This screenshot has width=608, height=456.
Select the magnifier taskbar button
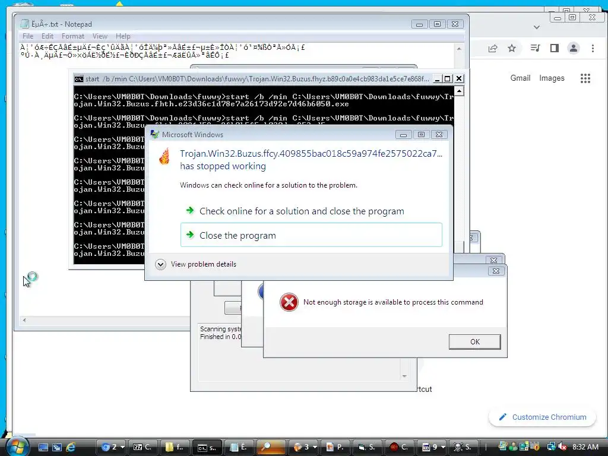(271, 447)
